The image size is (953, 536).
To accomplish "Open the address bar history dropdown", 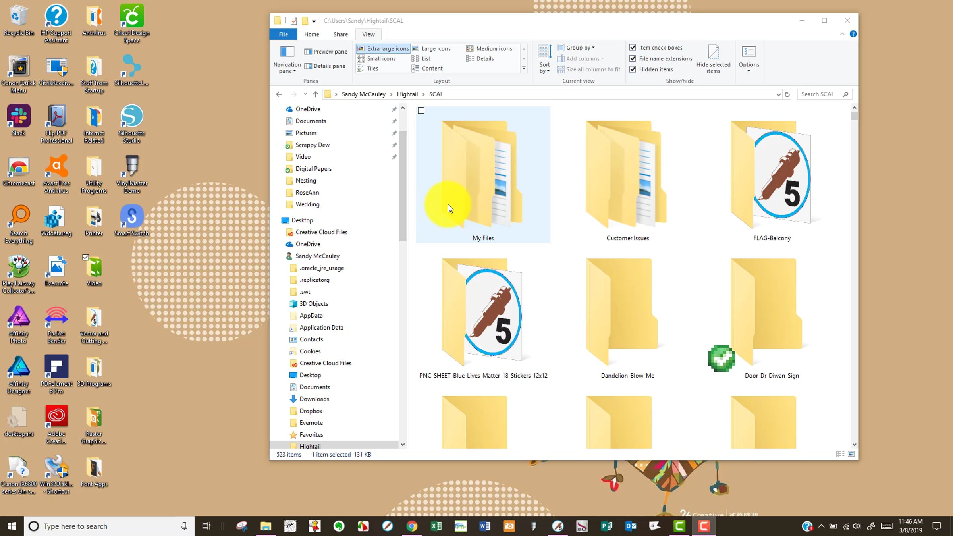I will (778, 94).
